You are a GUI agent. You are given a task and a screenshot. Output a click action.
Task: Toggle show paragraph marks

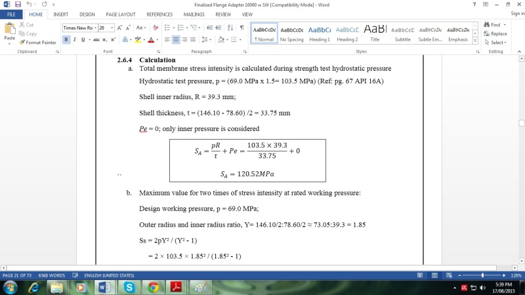pyautogui.click(x=241, y=28)
